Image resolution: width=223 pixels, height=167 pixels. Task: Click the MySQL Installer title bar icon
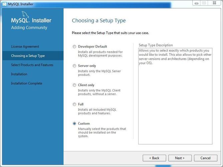coord(4,4)
